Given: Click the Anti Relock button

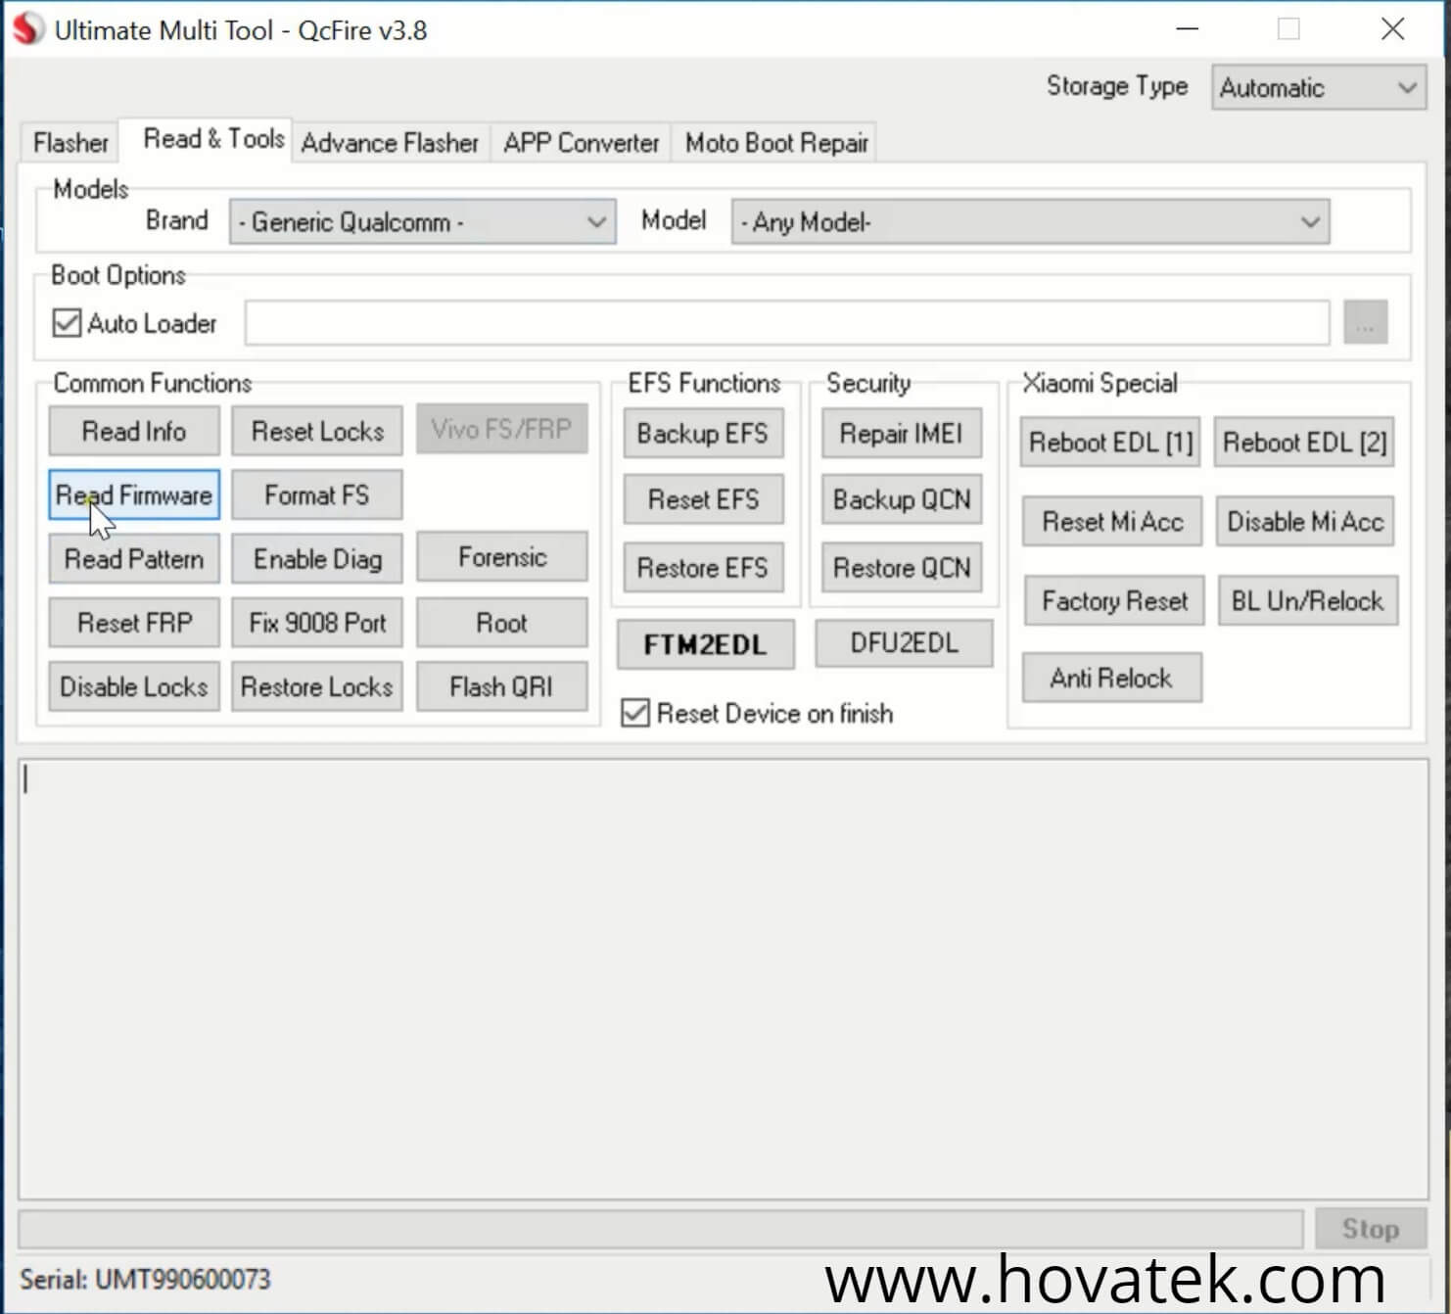Looking at the screenshot, I should 1111,678.
